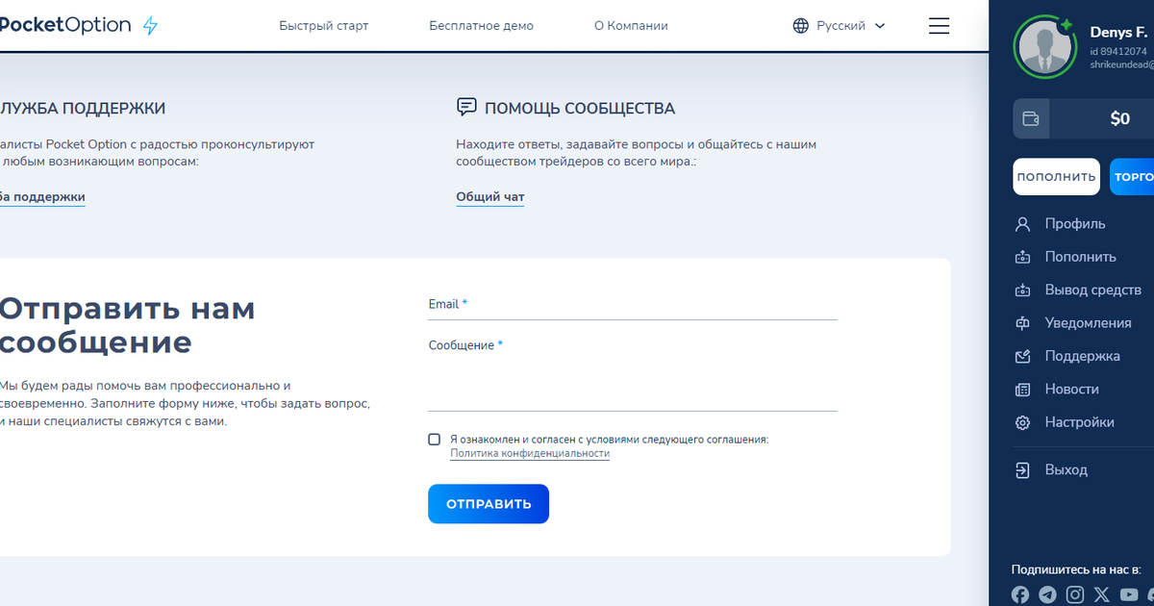Click the $0 balance amount
The height and width of the screenshot is (606, 1154).
(1120, 119)
